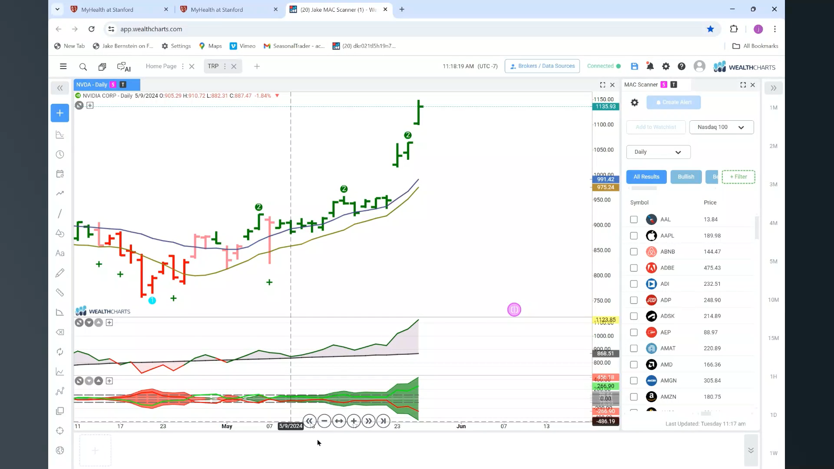Add a new workspace tab with plus

point(257,66)
